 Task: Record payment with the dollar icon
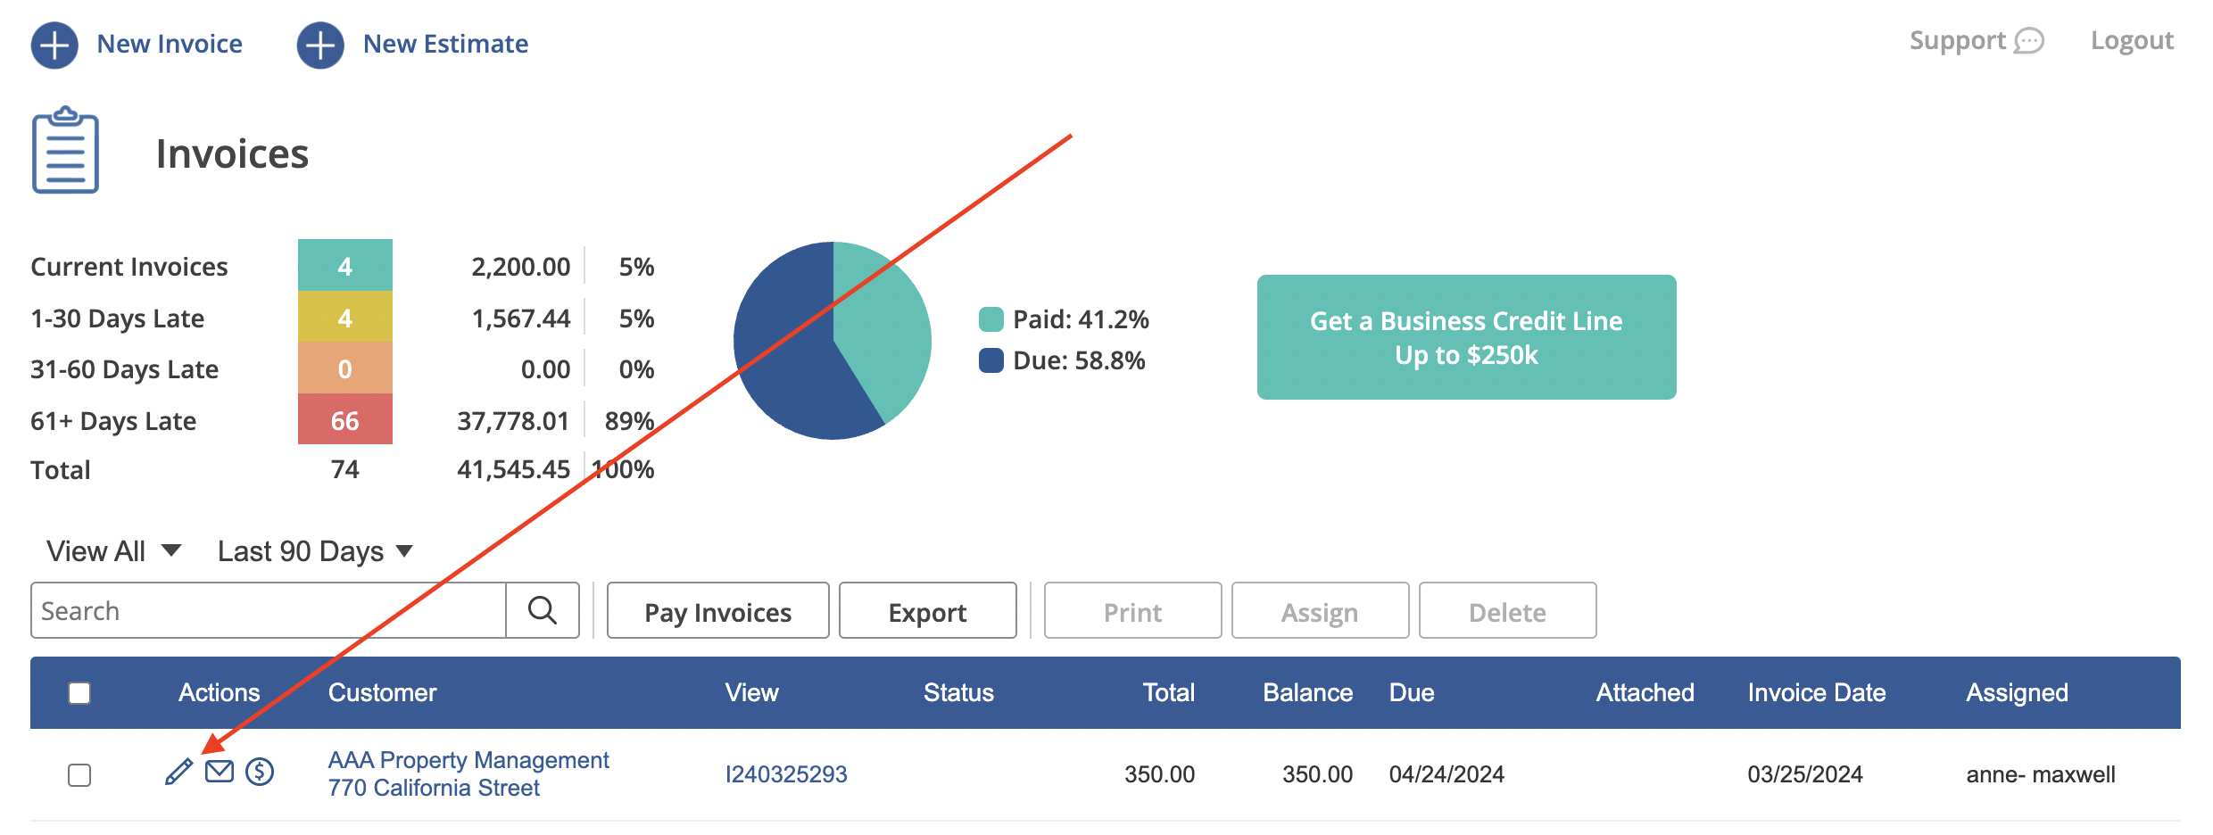click(260, 771)
